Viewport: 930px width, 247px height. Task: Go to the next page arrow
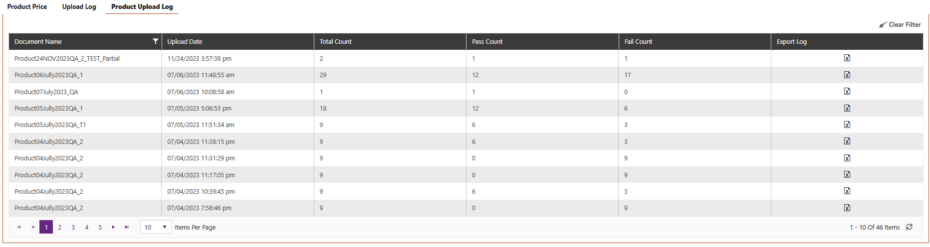pos(113,227)
